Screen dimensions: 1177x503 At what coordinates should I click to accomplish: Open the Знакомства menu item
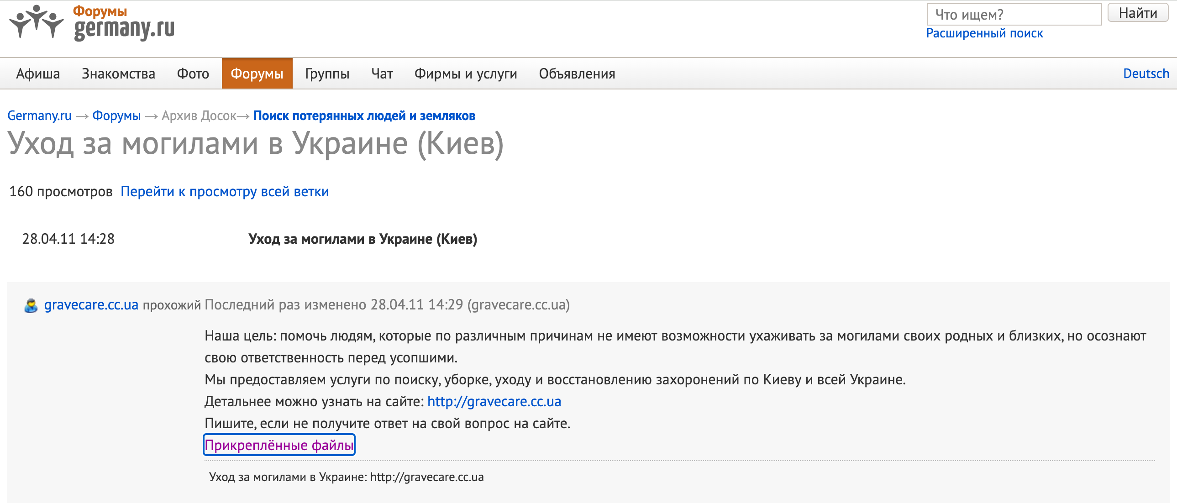(118, 73)
